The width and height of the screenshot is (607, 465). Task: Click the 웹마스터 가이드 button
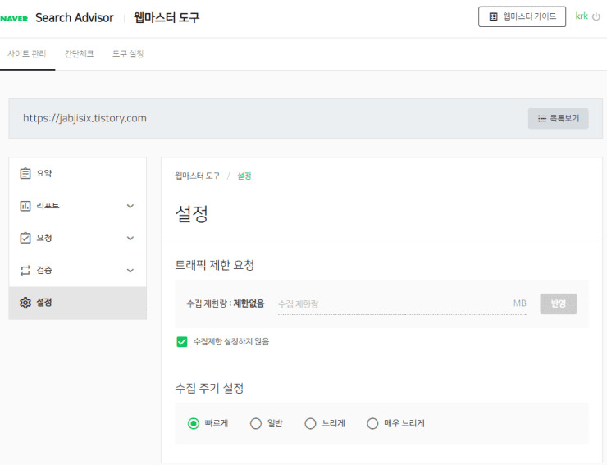click(x=522, y=16)
